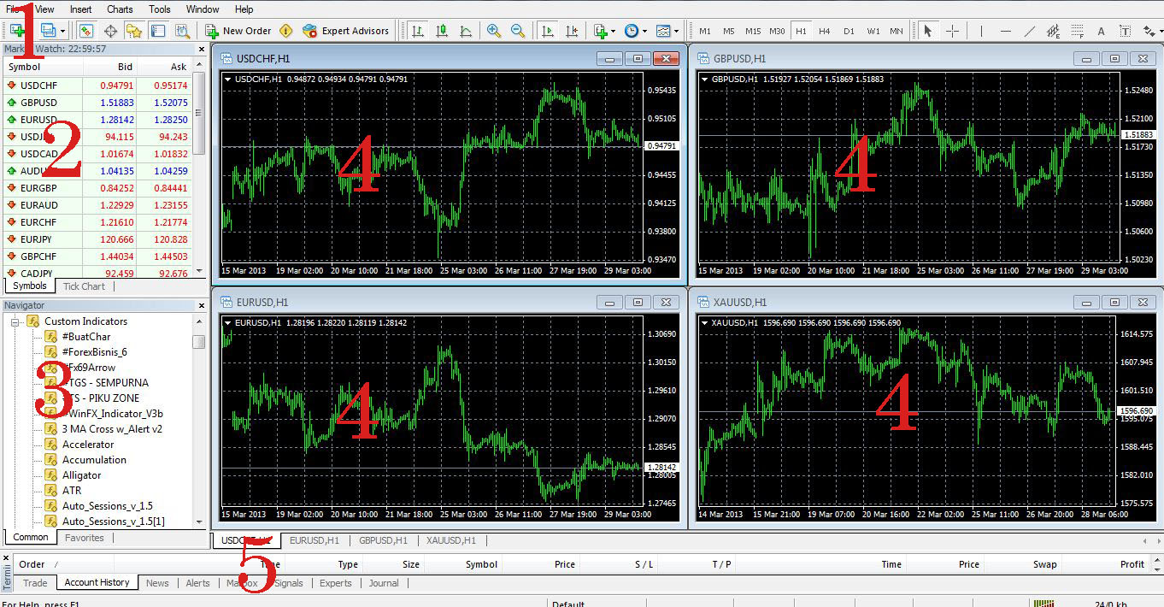
Task: Open the Periods clock dropdown arrow
Action: coord(644,31)
